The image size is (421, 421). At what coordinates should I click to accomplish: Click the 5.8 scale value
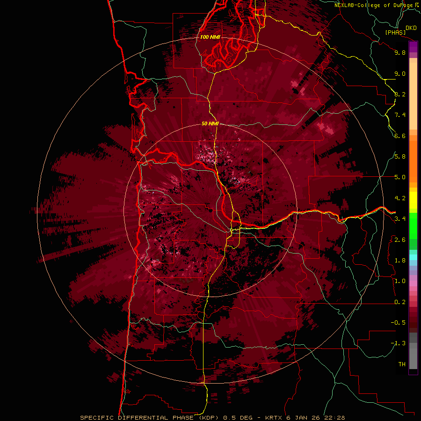(x=400, y=157)
